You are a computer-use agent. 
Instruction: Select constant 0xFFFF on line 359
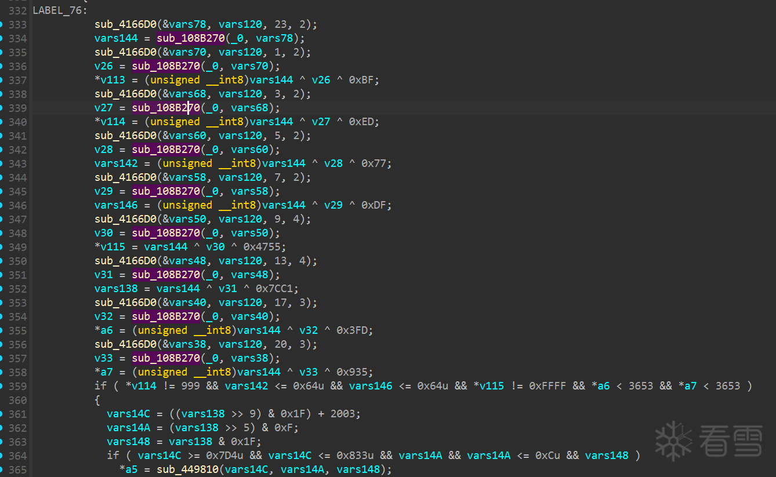547,386
